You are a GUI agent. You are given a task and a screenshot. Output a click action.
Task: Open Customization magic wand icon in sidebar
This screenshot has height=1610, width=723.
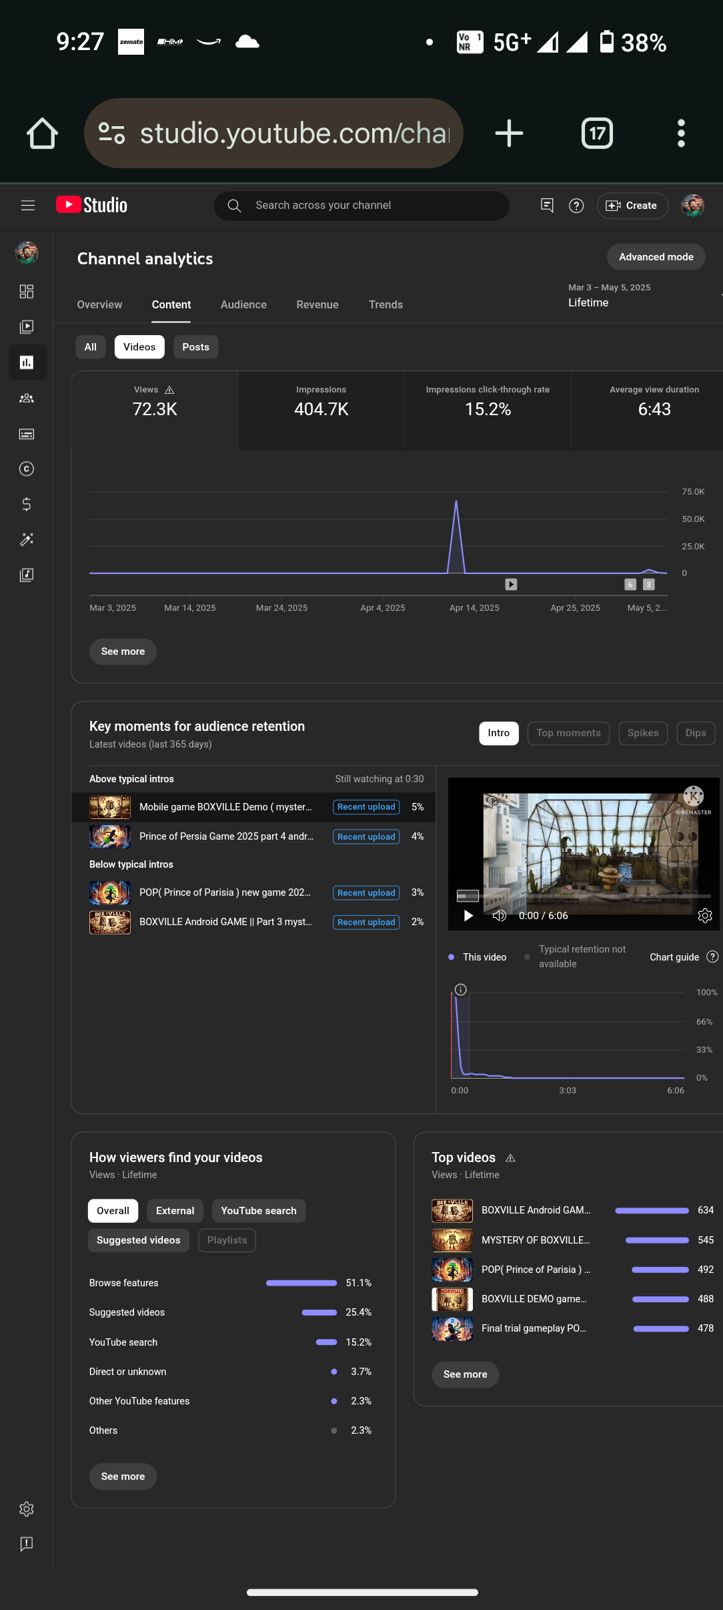27,539
